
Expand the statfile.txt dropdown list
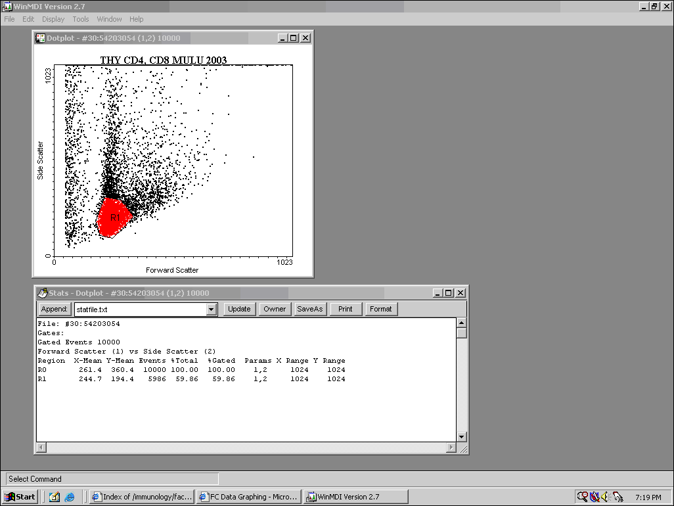pyautogui.click(x=211, y=310)
